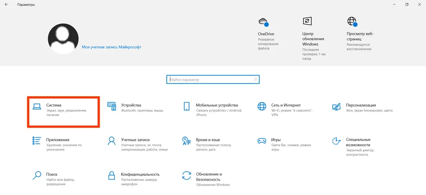Click 'Фон, экран блокировки, цвета' description

[369, 111]
